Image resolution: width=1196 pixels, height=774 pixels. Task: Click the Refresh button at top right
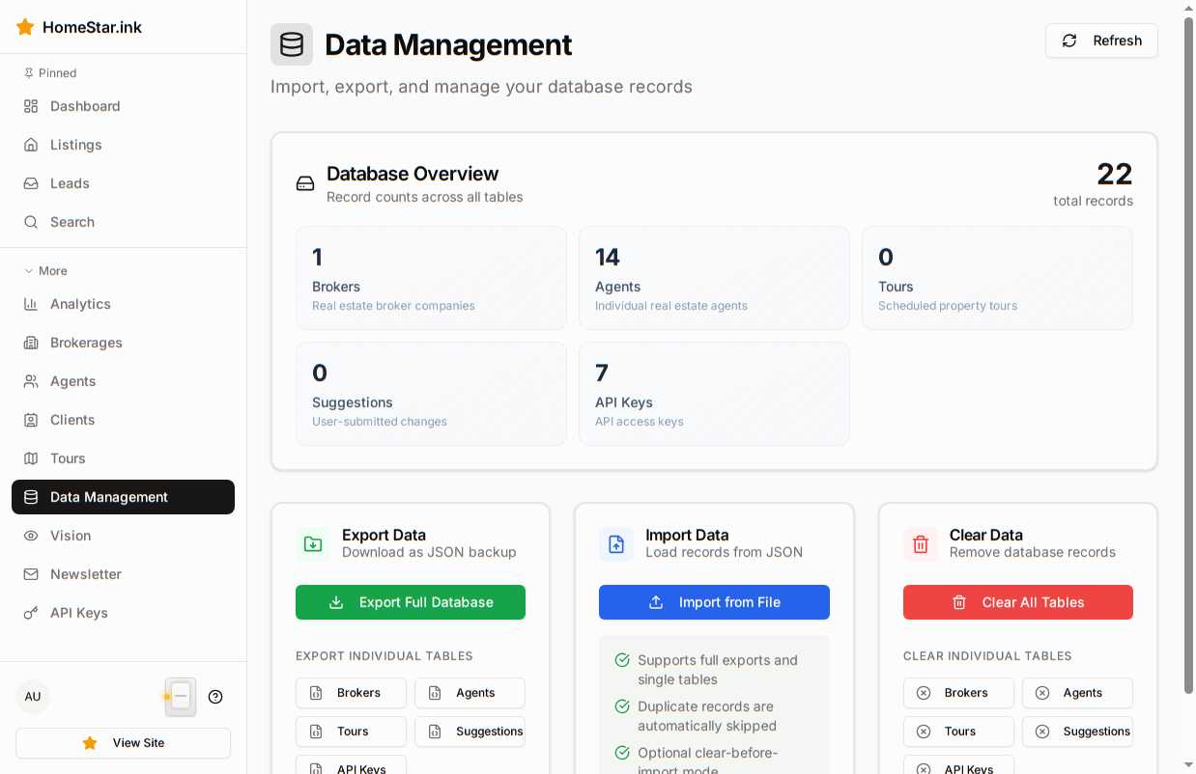pyautogui.click(x=1101, y=41)
